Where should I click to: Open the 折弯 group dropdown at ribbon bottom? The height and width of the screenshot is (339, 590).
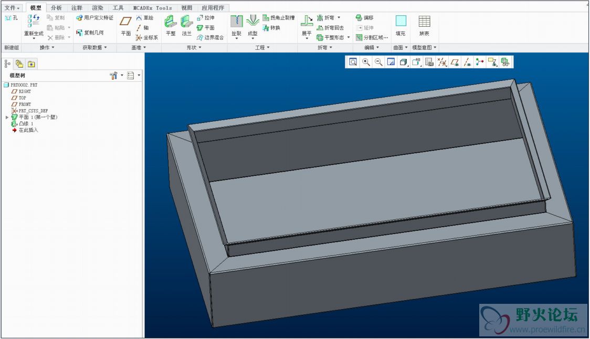[325, 47]
